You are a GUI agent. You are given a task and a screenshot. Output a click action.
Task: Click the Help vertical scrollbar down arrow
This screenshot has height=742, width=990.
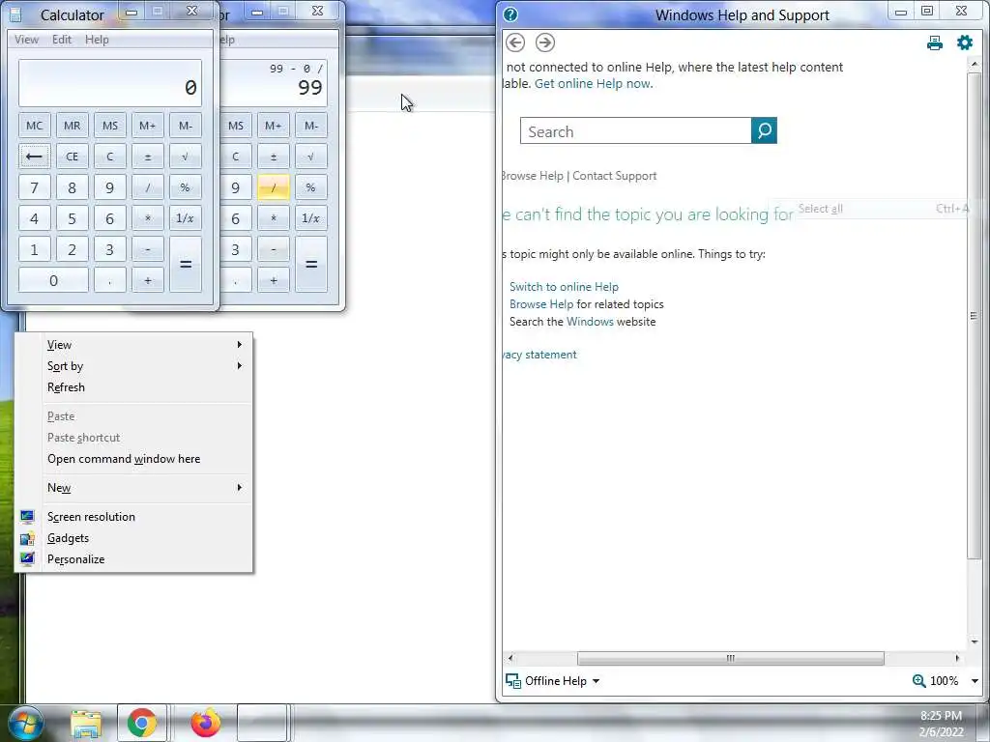(975, 642)
